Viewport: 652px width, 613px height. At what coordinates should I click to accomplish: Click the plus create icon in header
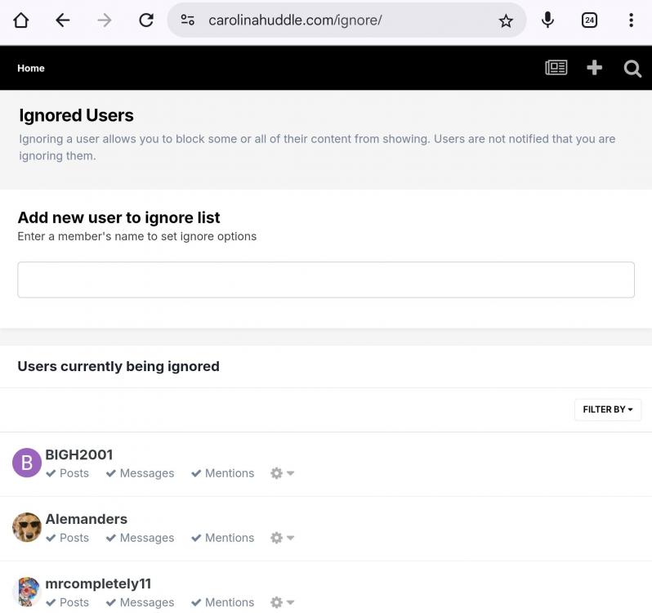click(x=595, y=68)
